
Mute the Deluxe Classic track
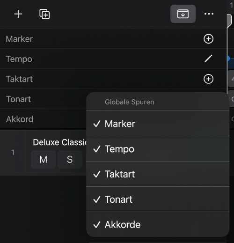click(x=44, y=160)
